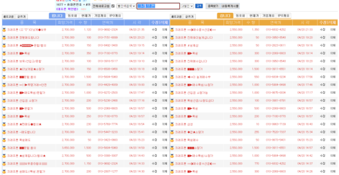Click medal icon in buy row 04/20 18:14
The width and height of the screenshot is (339, 175).
coord(172,69)
